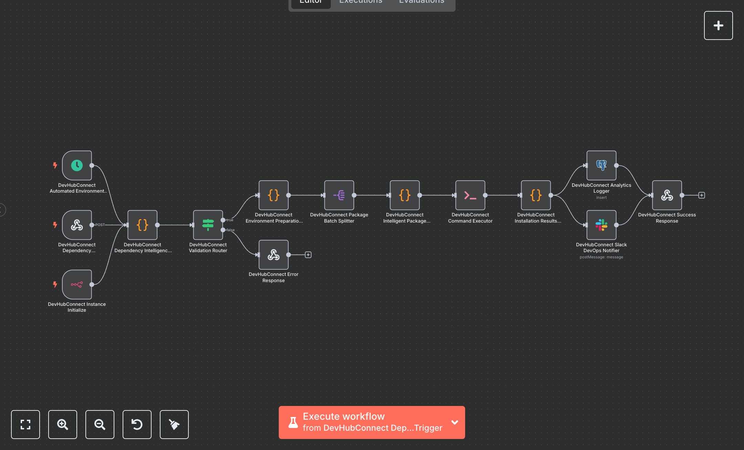Expand the Execute workflow trigger options chevron
744x450 pixels.
pyautogui.click(x=454, y=422)
